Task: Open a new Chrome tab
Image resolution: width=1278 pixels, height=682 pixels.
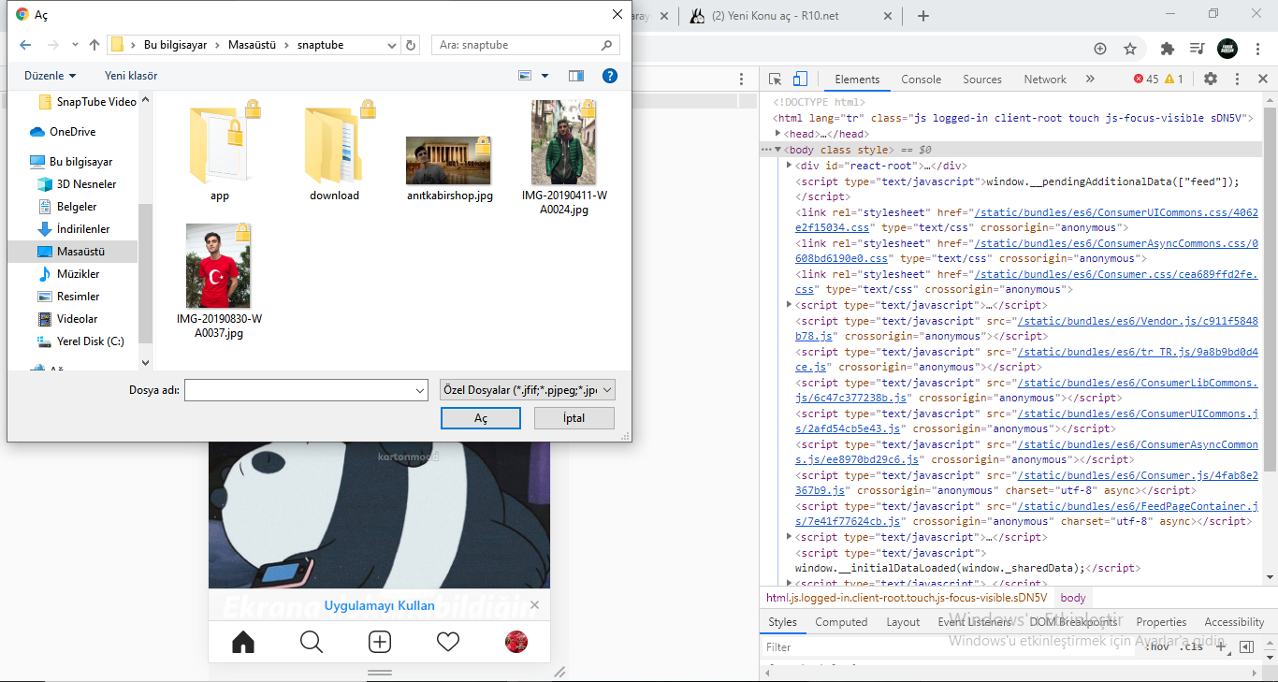Action: [923, 16]
